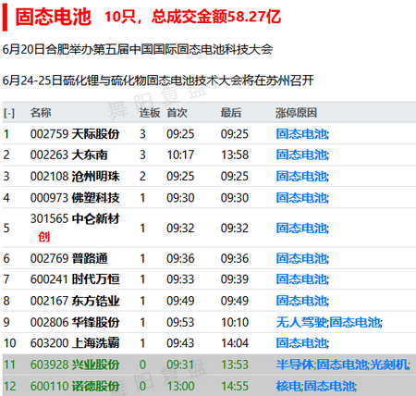This screenshot has width=416, height=396.
Task: Open the 核电 link for 诺德股份
Action: [288, 386]
